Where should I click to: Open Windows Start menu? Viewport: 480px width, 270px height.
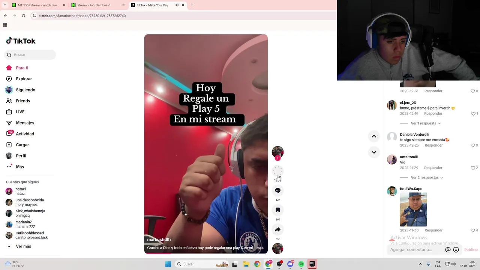coord(168,264)
